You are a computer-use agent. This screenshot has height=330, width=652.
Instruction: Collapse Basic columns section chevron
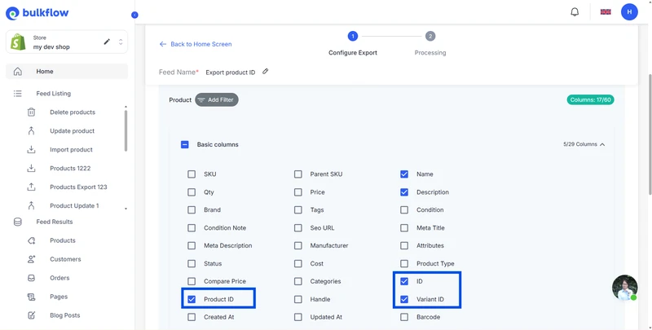(602, 145)
